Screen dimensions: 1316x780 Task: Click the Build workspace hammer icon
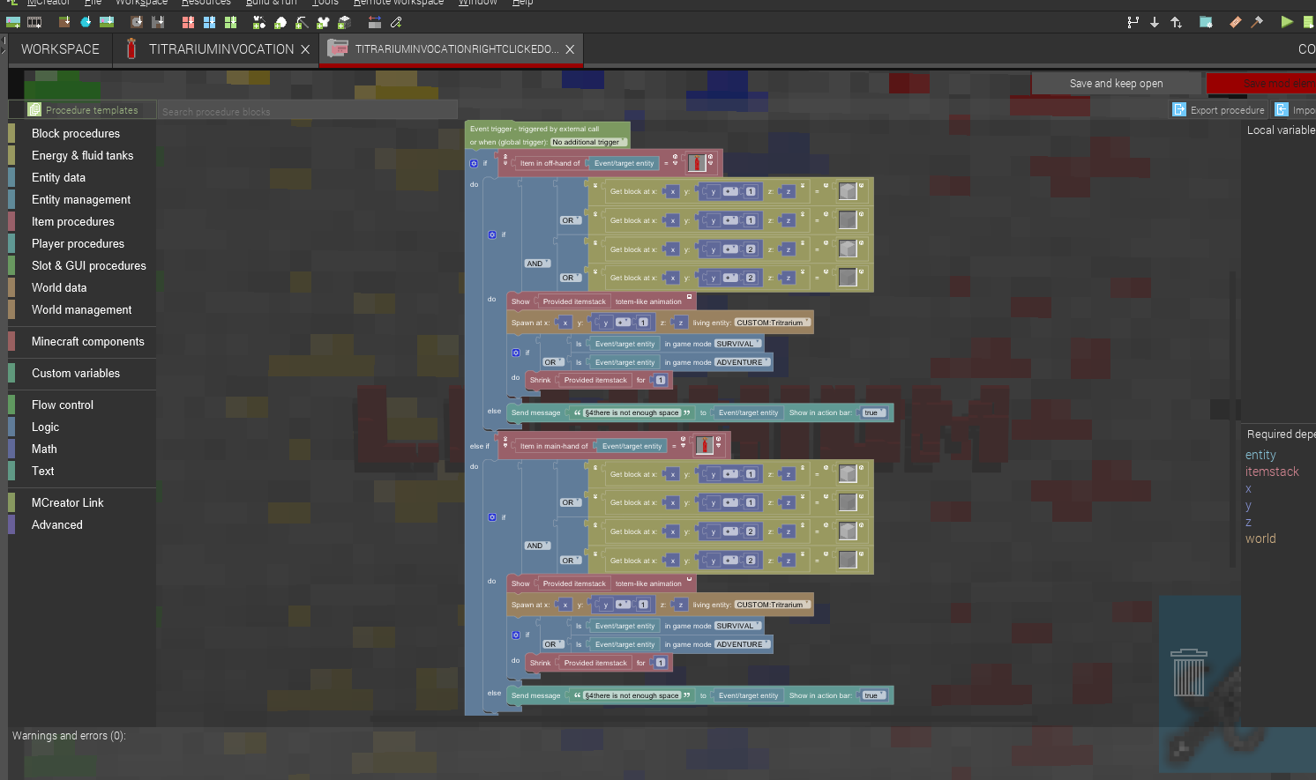click(x=1258, y=22)
